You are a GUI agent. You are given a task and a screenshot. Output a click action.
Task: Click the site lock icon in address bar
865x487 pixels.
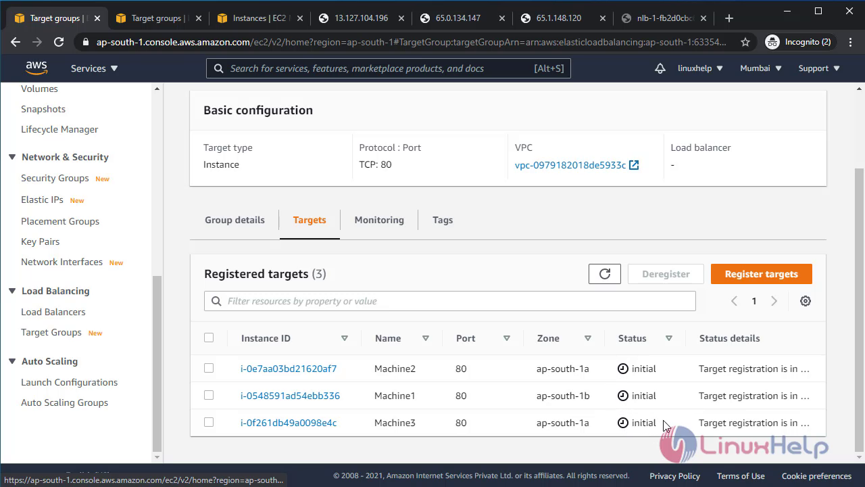tap(85, 42)
